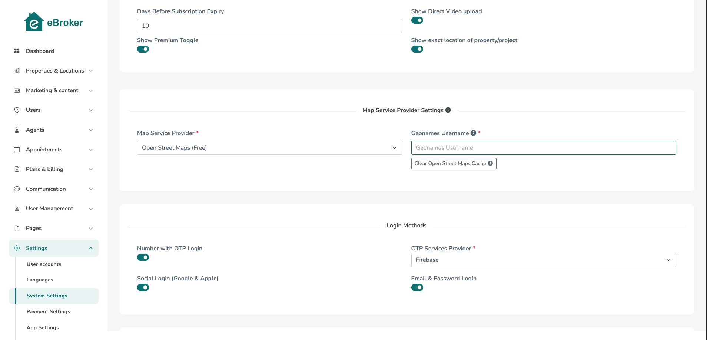Screen dimensions: 707x340
Task: Click the Settings label in sidebar
Action: pos(36,248)
